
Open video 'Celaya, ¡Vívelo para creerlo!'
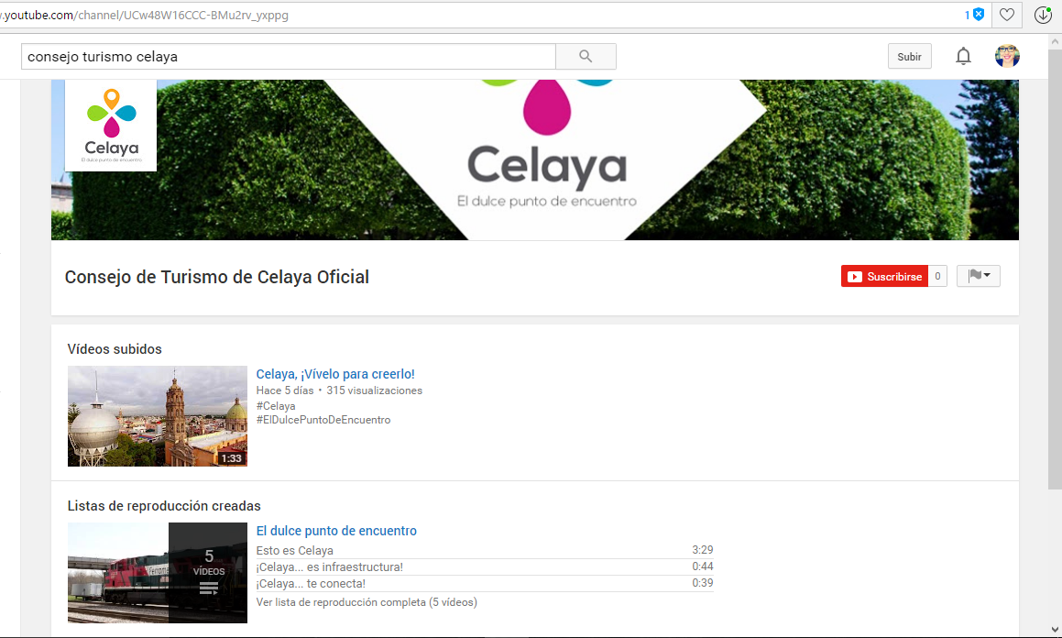point(335,374)
